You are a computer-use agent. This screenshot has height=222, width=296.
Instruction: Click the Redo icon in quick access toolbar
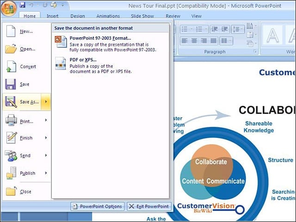45,5
